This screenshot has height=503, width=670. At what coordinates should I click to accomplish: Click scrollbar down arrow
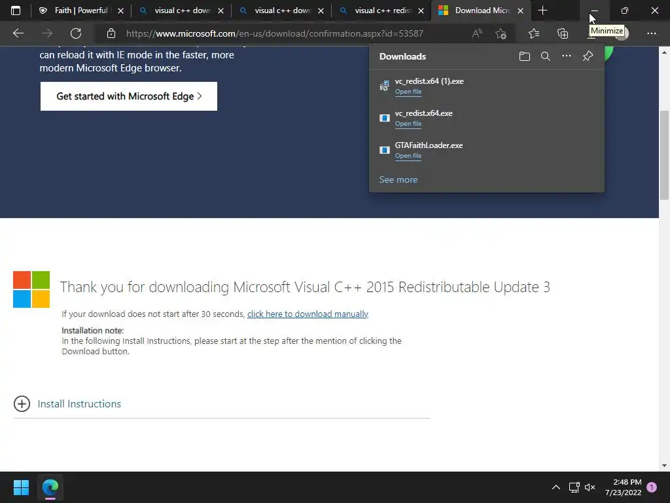(x=664, y=466)
